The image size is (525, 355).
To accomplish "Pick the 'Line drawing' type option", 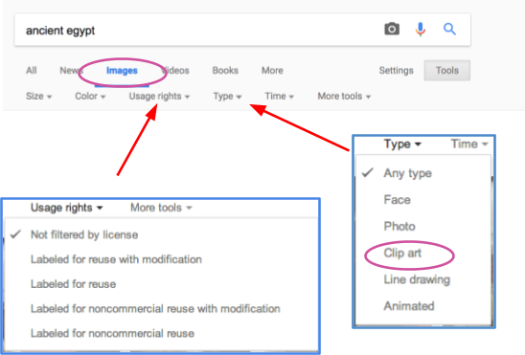I will (x=417, y=279).
